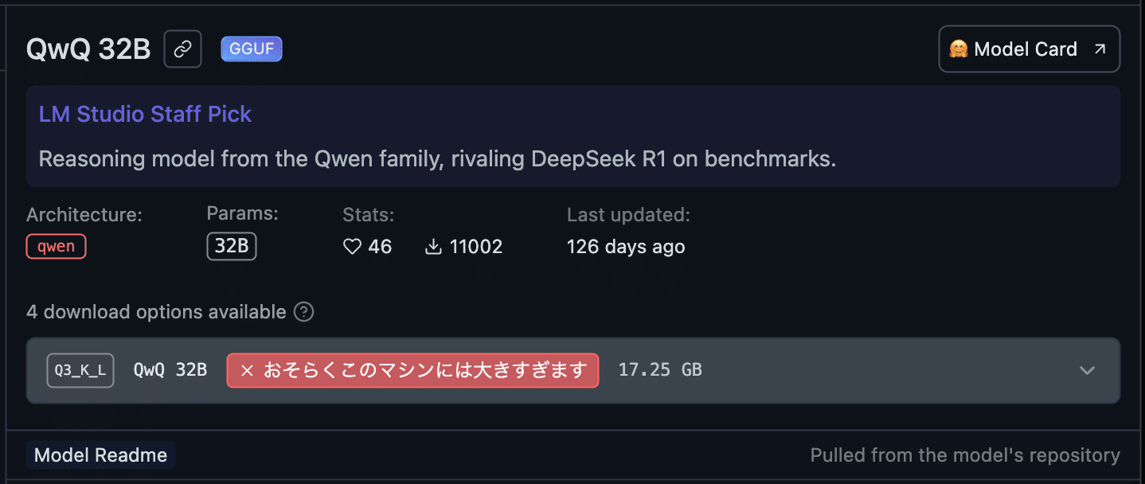Switch to the Model Readme tab
Viewport: 1145px width, 484px height.
click(x=100, y=455)
